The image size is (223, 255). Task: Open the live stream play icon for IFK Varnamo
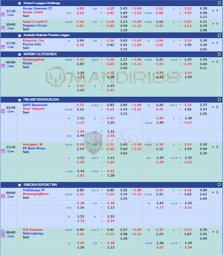[3, 231]
